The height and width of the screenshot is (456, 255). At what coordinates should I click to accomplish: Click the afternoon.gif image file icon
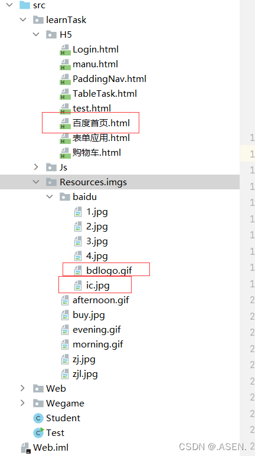click(x=64, y=300)
